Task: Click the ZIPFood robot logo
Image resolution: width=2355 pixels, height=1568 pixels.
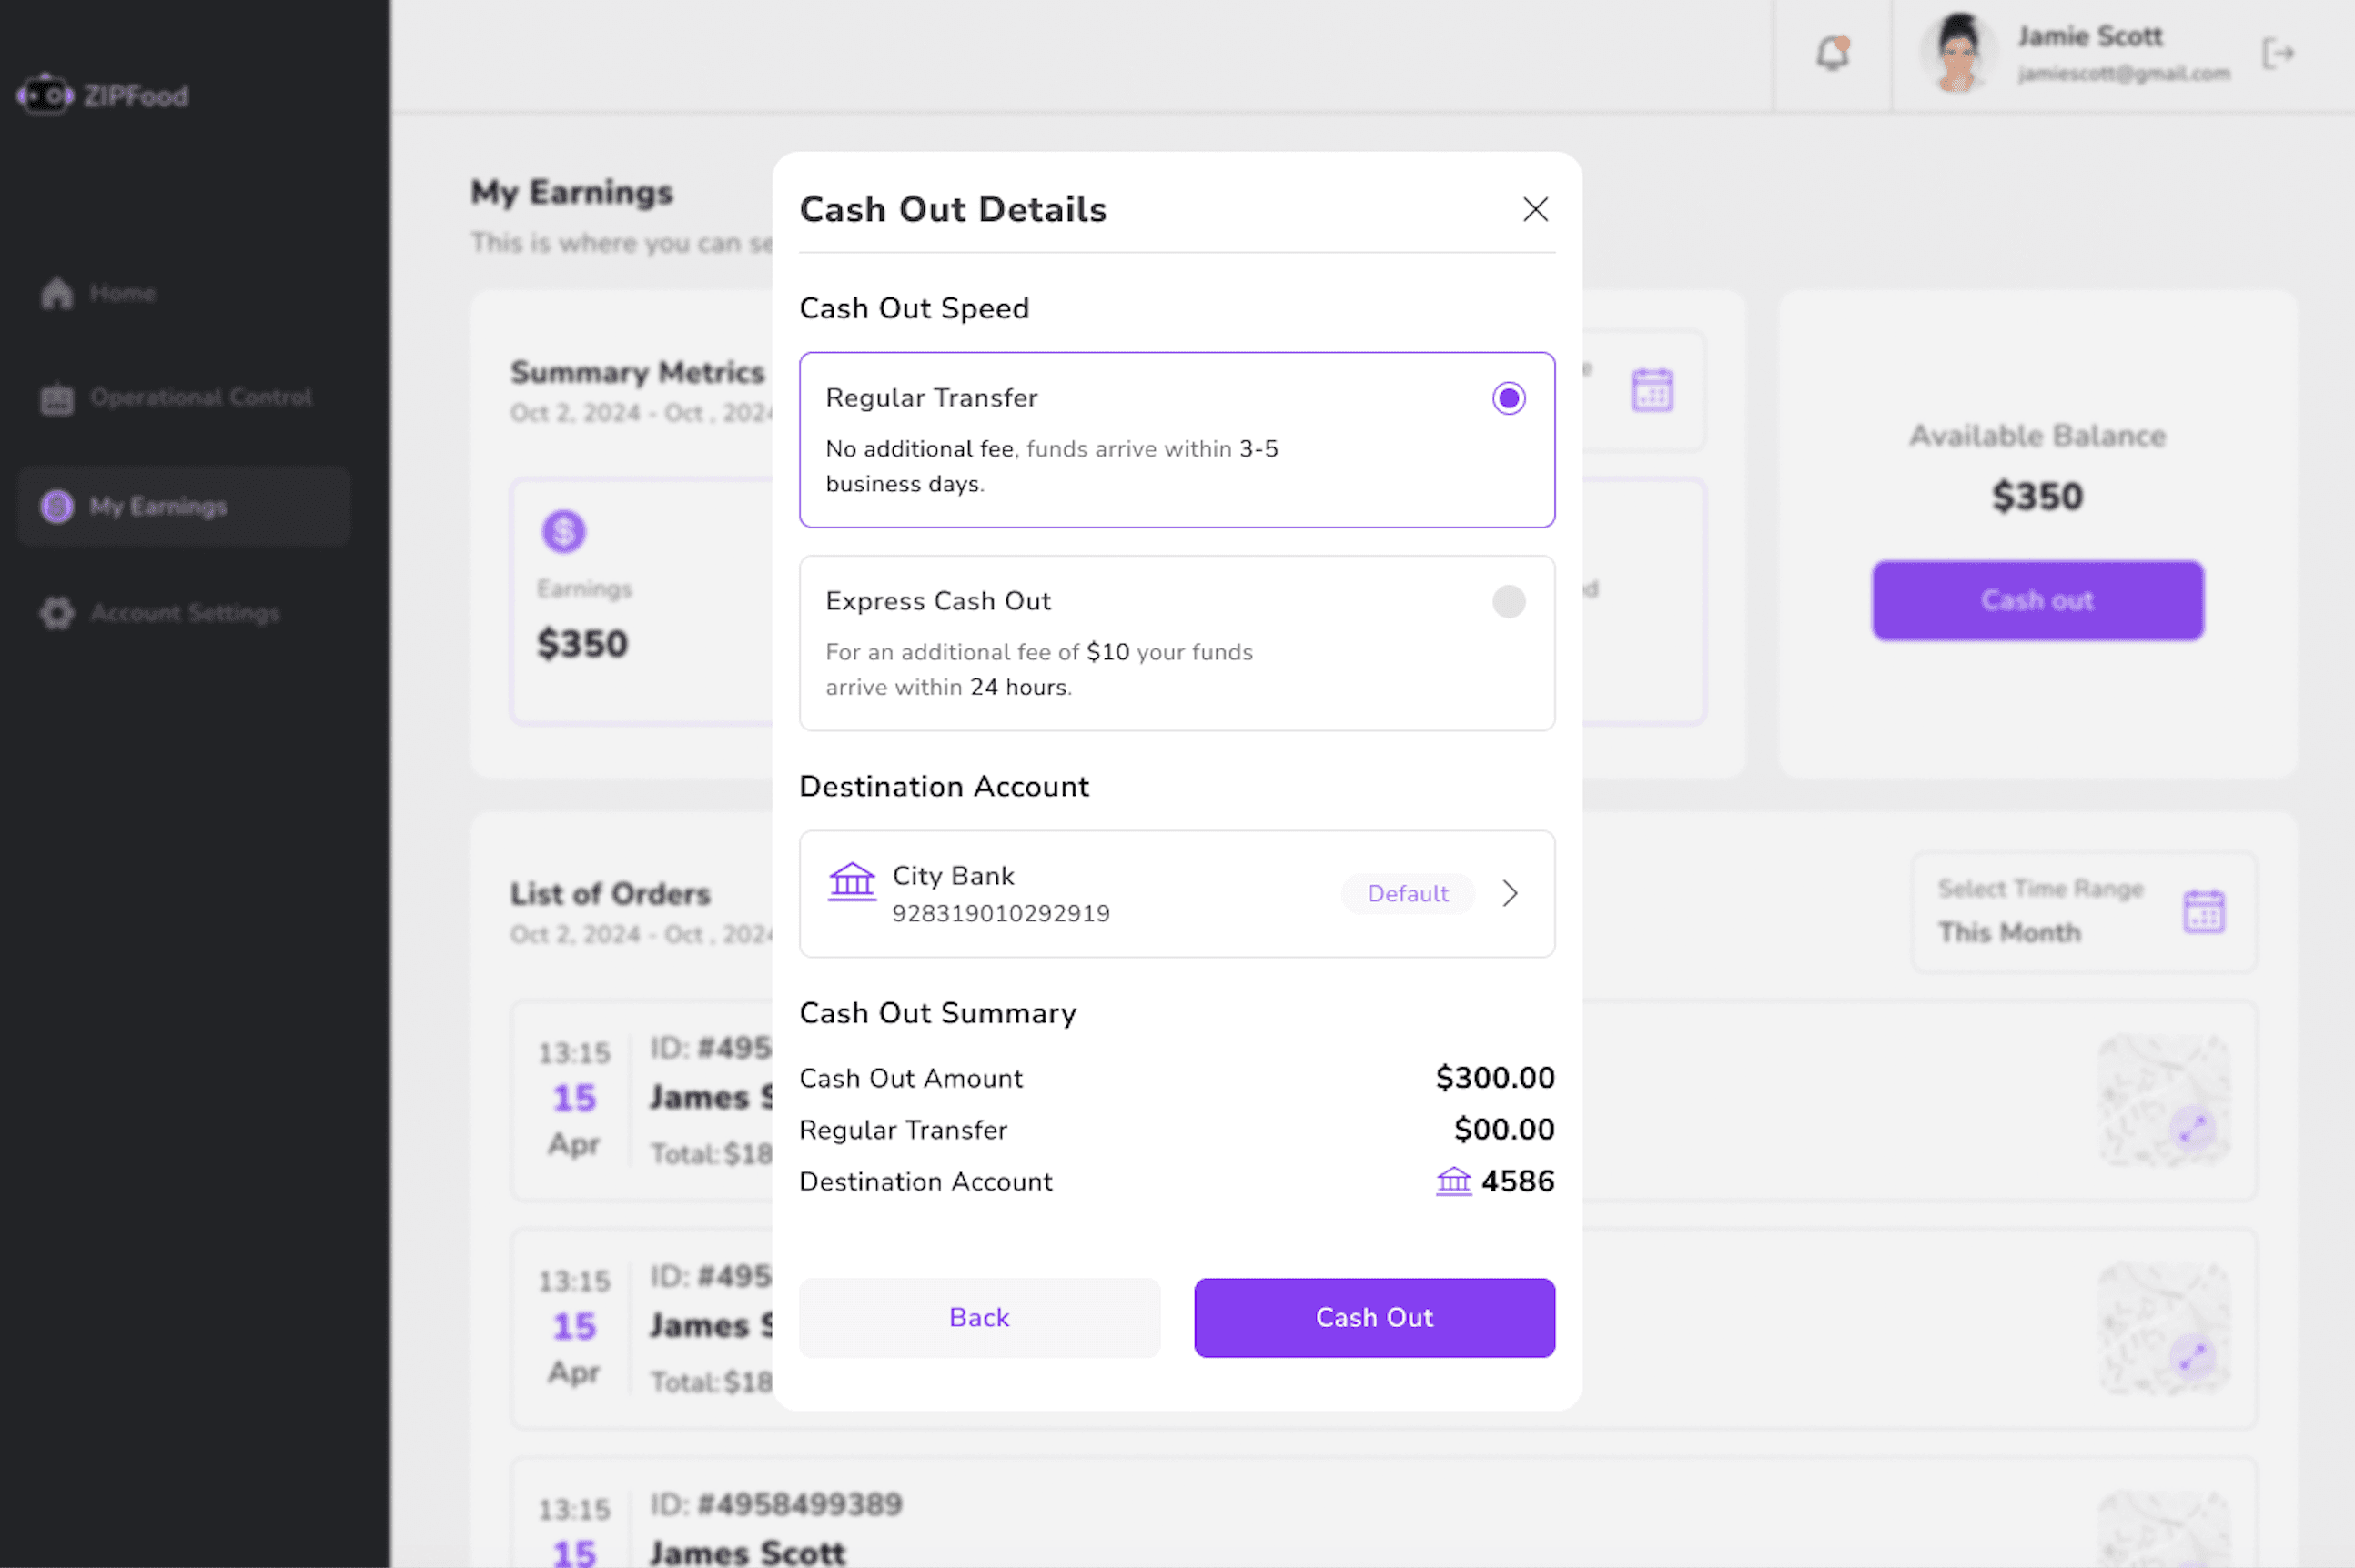Action: [x=45, y=96]
